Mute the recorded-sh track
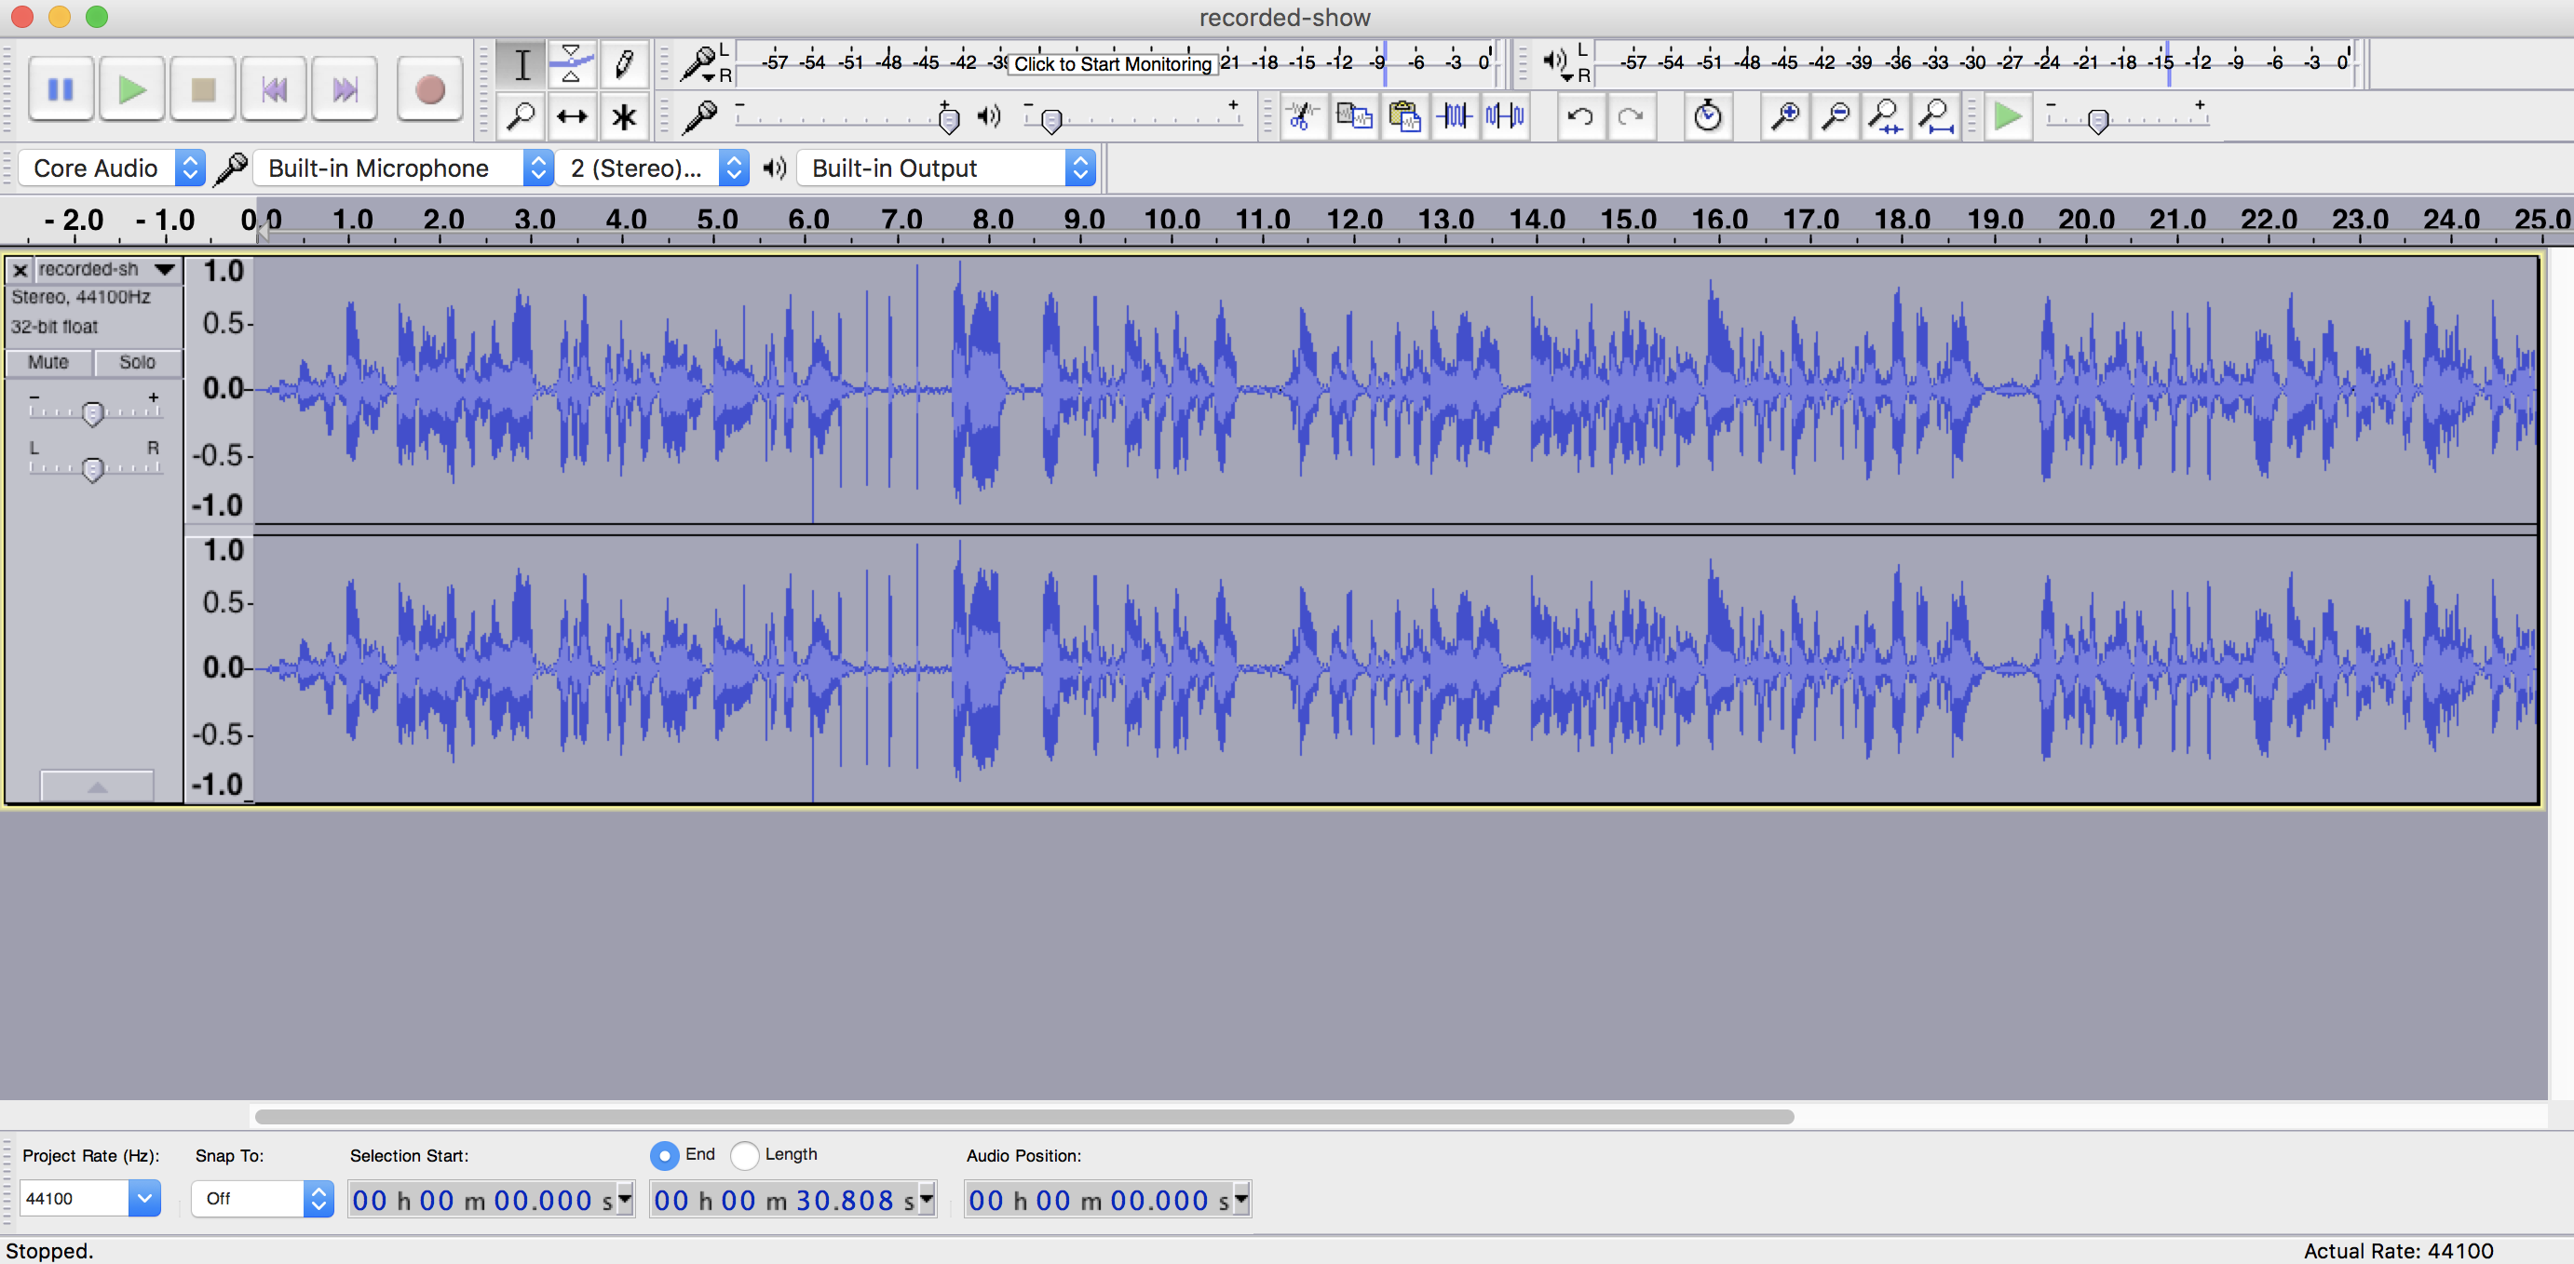2574x1264 pixels. (48, 362)
